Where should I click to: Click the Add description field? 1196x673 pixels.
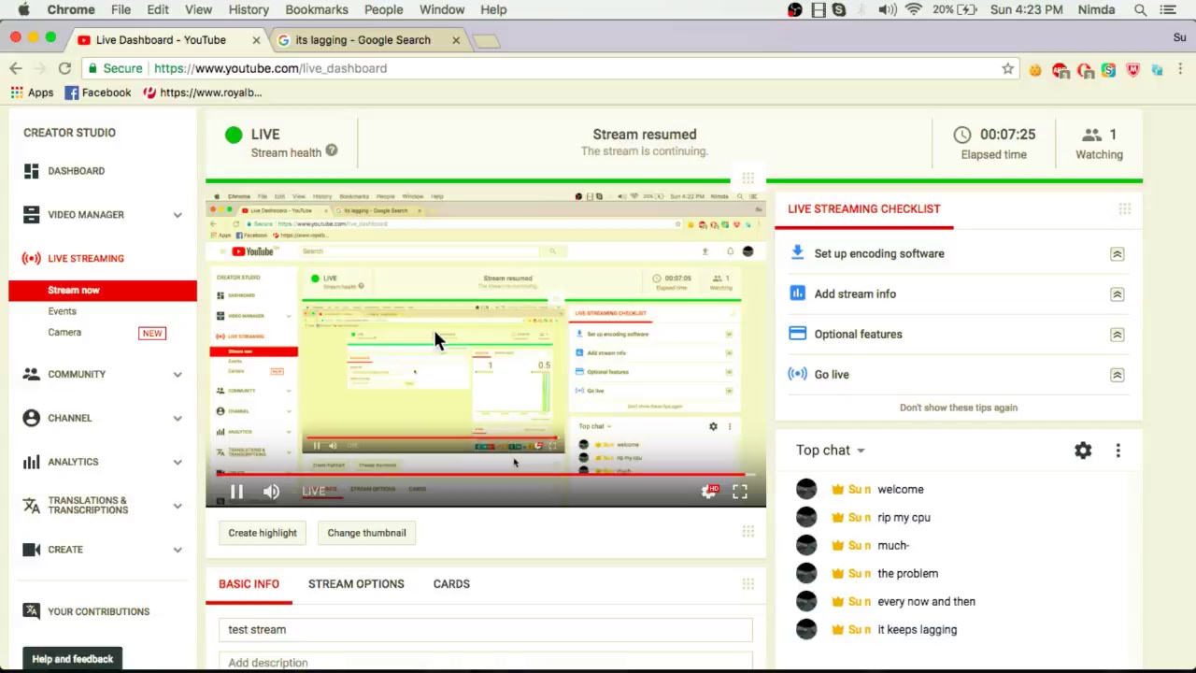pyautogui.click(x=486, y=662)
